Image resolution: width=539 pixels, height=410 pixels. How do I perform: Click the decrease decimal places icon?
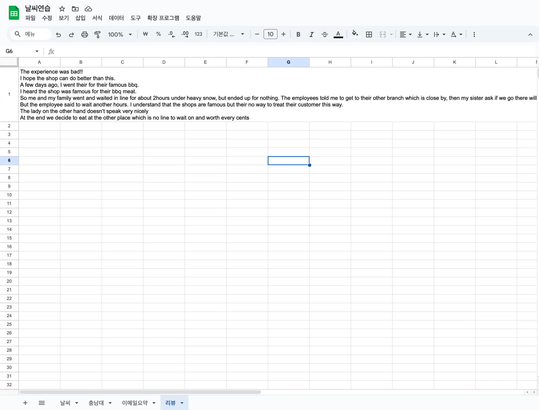[172, 34]
